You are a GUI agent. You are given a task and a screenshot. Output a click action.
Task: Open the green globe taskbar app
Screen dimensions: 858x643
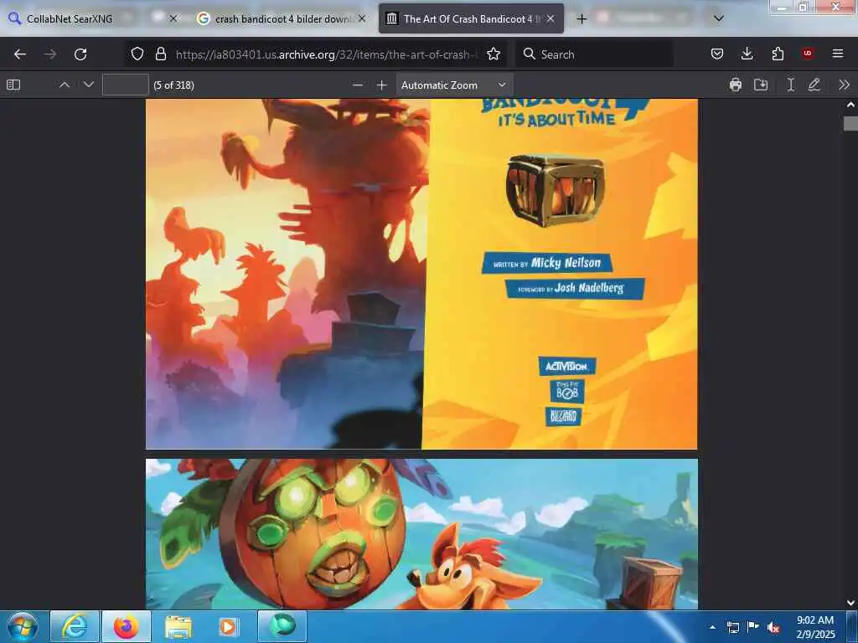pos(282,626)
